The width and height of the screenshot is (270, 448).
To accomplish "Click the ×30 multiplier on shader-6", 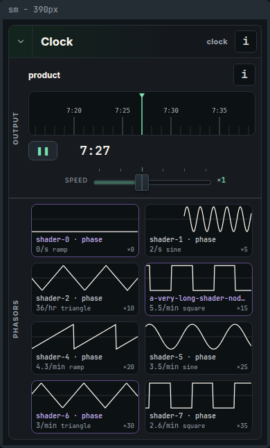I will [x=129, y=426].
